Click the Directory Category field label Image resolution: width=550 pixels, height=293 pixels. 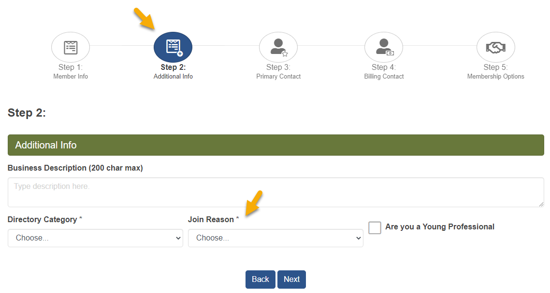44,219
